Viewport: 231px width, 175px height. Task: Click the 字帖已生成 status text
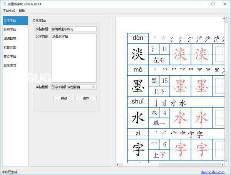click(x=10, y=172)
